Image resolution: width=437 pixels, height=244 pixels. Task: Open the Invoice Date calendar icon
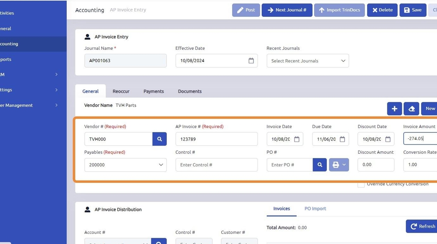[x=297, y=139]
